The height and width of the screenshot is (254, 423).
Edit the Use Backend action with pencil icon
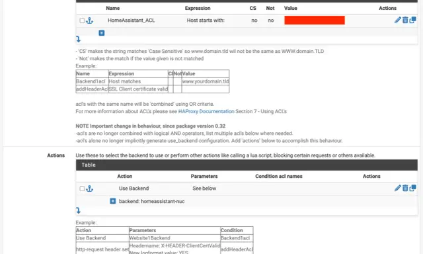tap(398, 188)
